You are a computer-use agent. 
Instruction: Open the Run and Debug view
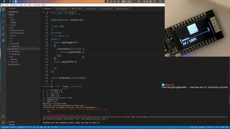point(3,28)
